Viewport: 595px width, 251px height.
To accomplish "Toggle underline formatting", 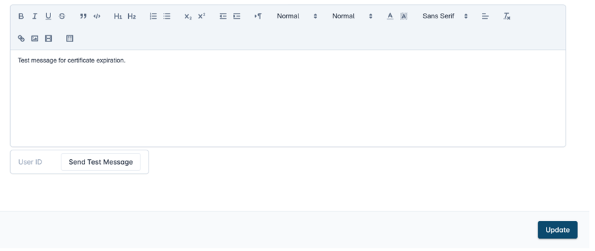I will [48, 16].
